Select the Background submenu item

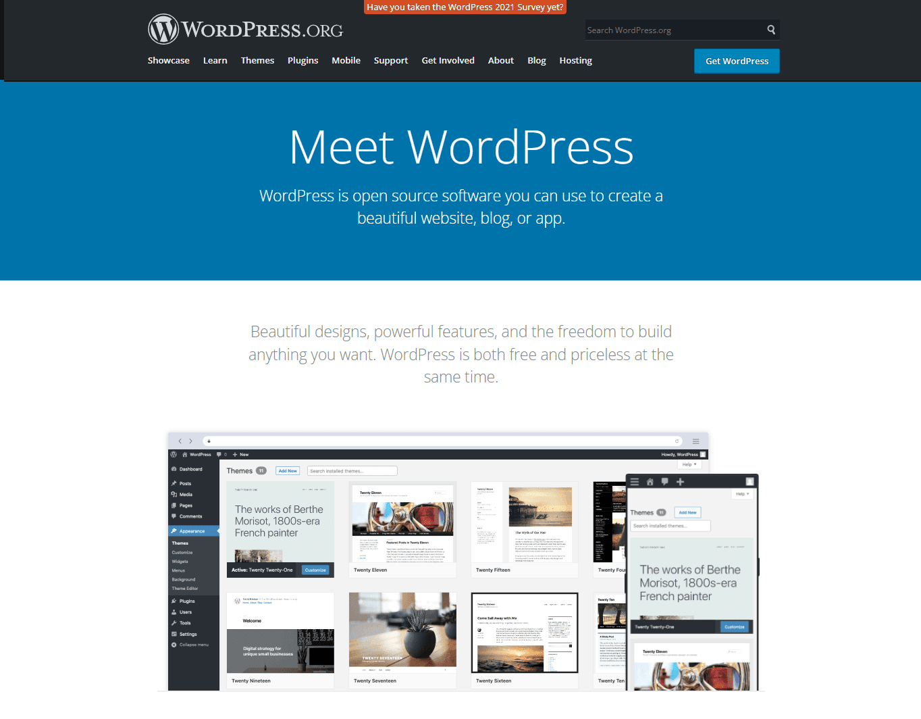point(184,579)
